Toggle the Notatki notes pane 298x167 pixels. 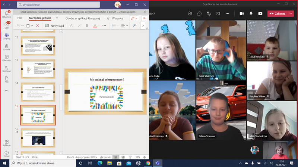click(105, 157)
